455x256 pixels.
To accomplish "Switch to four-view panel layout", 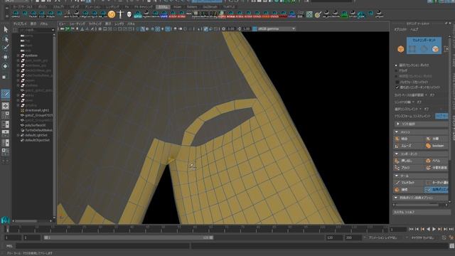I will click(x=5, y=115).
